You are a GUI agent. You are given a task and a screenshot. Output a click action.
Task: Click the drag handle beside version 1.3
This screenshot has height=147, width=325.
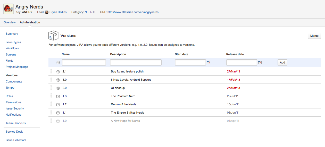pyautogui.click(x=51, y=96)
